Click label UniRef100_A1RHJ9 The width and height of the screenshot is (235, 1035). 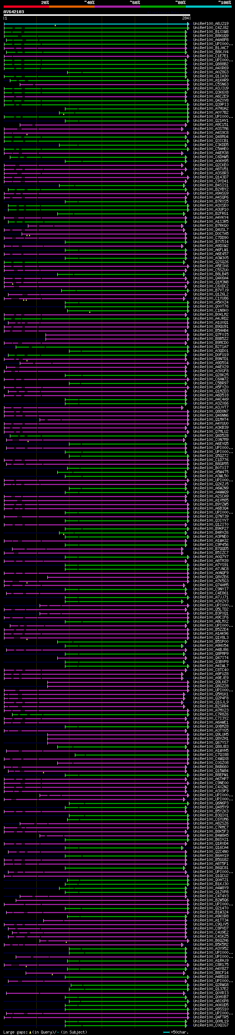pos(211,960)
